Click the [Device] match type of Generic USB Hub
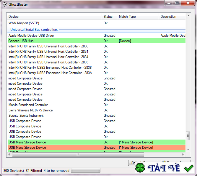Viewport: 197px width, 176px height. (125, 41)
